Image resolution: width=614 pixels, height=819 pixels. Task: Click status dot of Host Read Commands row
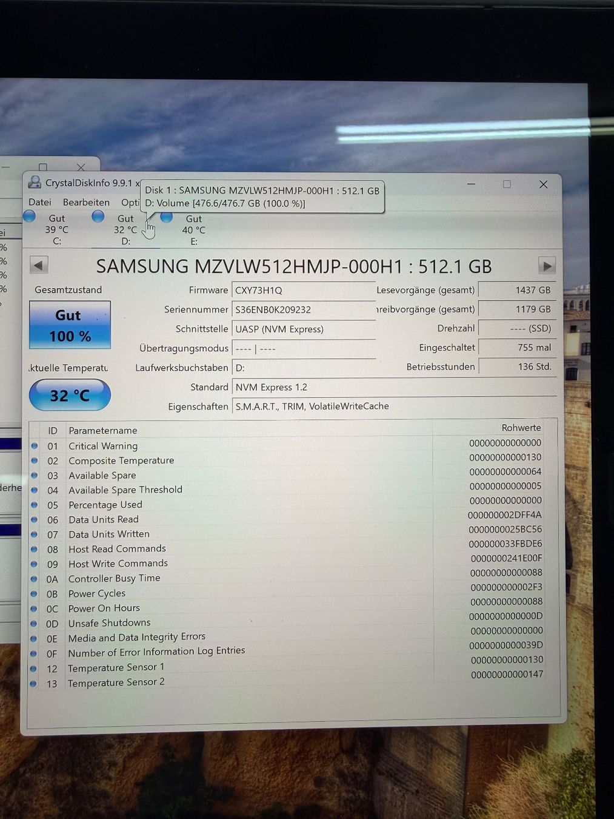(35, 549)
